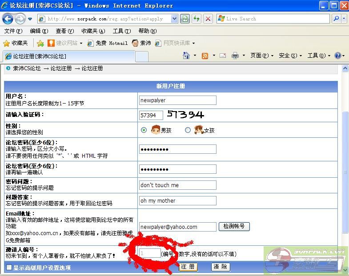Click the Live Search magnifier icon
The width and height of the screenshot is (349, 276).
click(x=336, y=19)
